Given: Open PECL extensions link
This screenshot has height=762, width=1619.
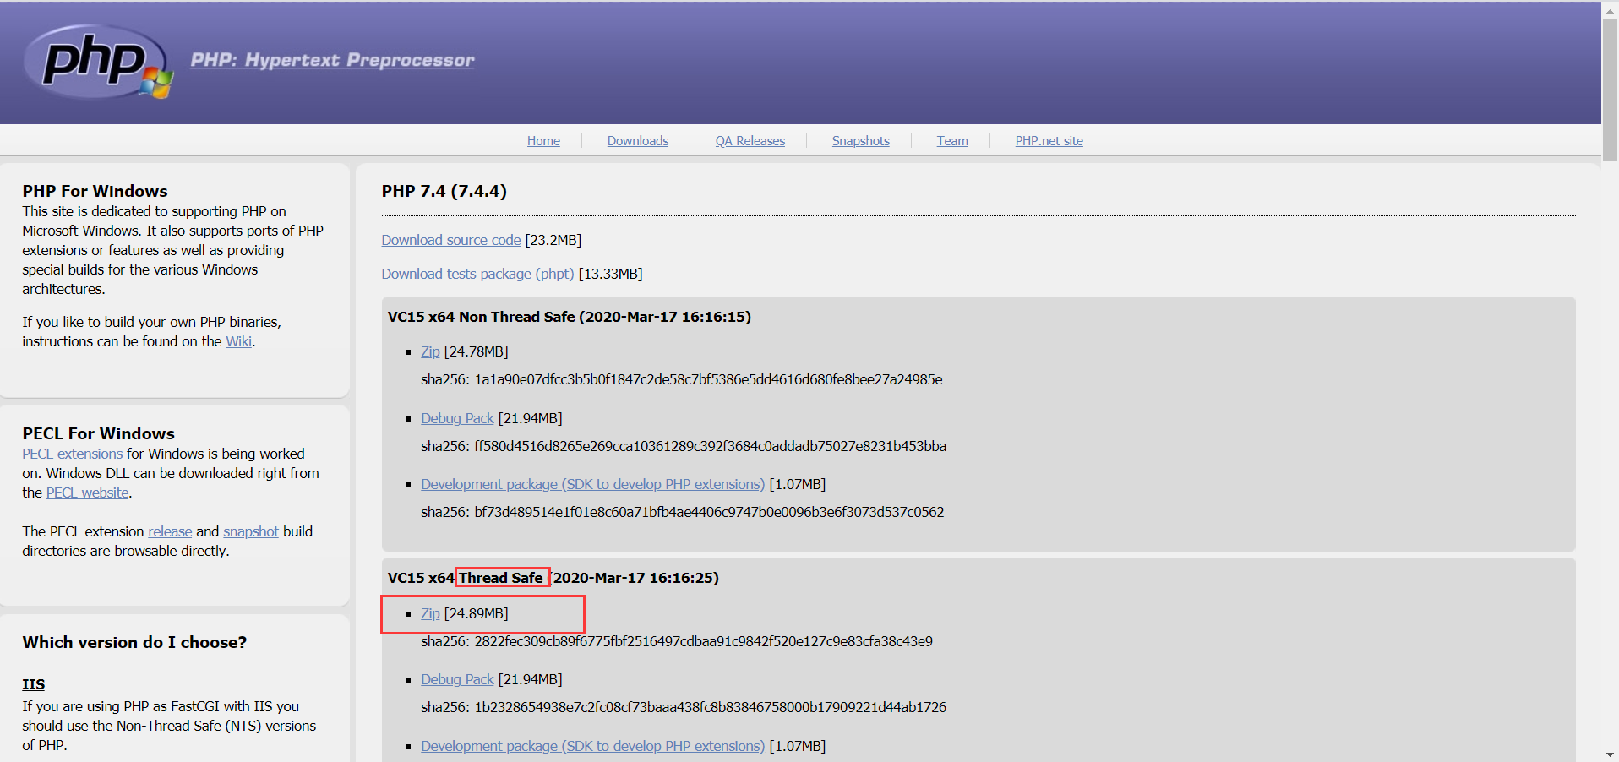Looking at the screenshot, I should click(x=73, y=454).
